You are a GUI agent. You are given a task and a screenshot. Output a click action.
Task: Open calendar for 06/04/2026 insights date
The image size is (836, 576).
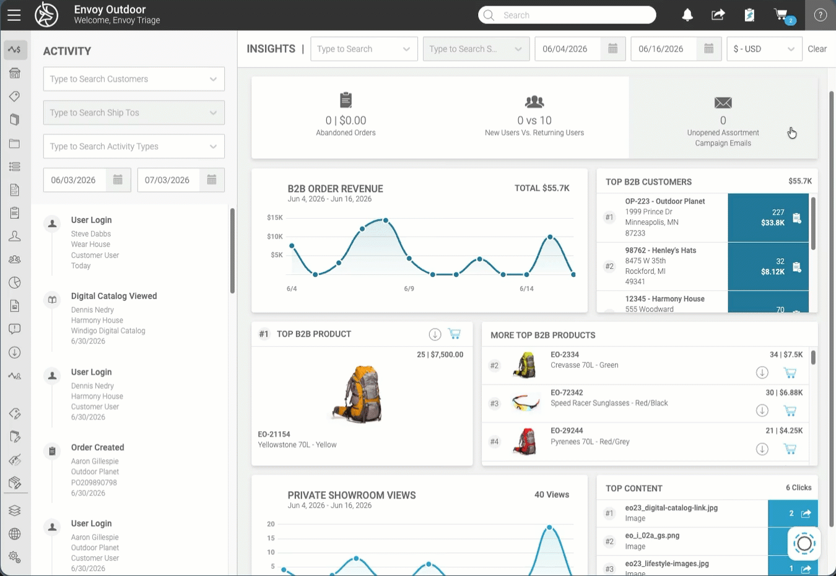click(612, 49)
